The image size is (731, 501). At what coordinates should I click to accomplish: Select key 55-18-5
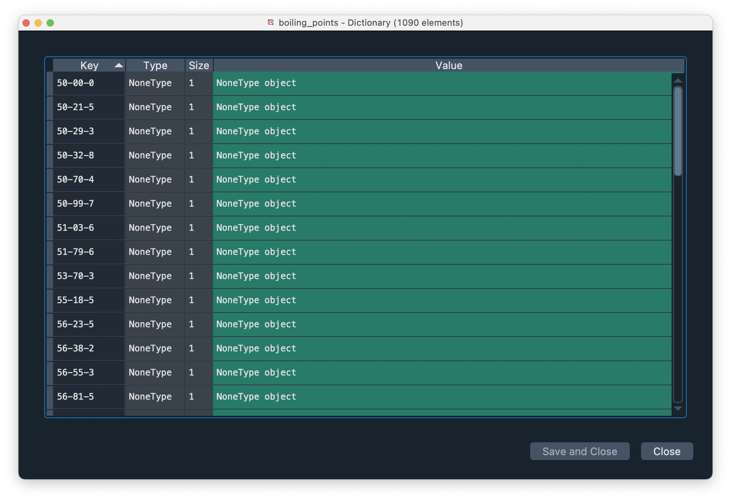[89, 300]
